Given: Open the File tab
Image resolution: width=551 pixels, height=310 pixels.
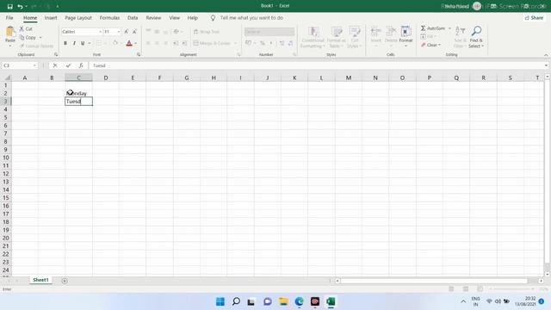Looking at the screenshot, I should coord(9,17).
